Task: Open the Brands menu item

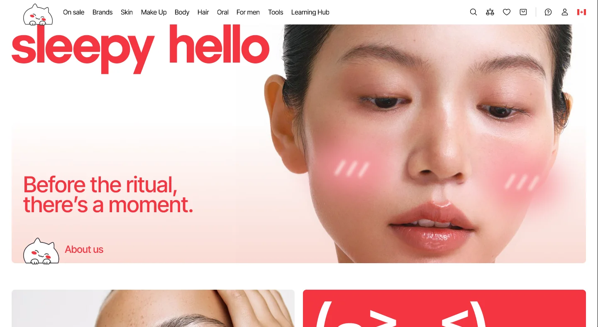Action: (103, 12)
